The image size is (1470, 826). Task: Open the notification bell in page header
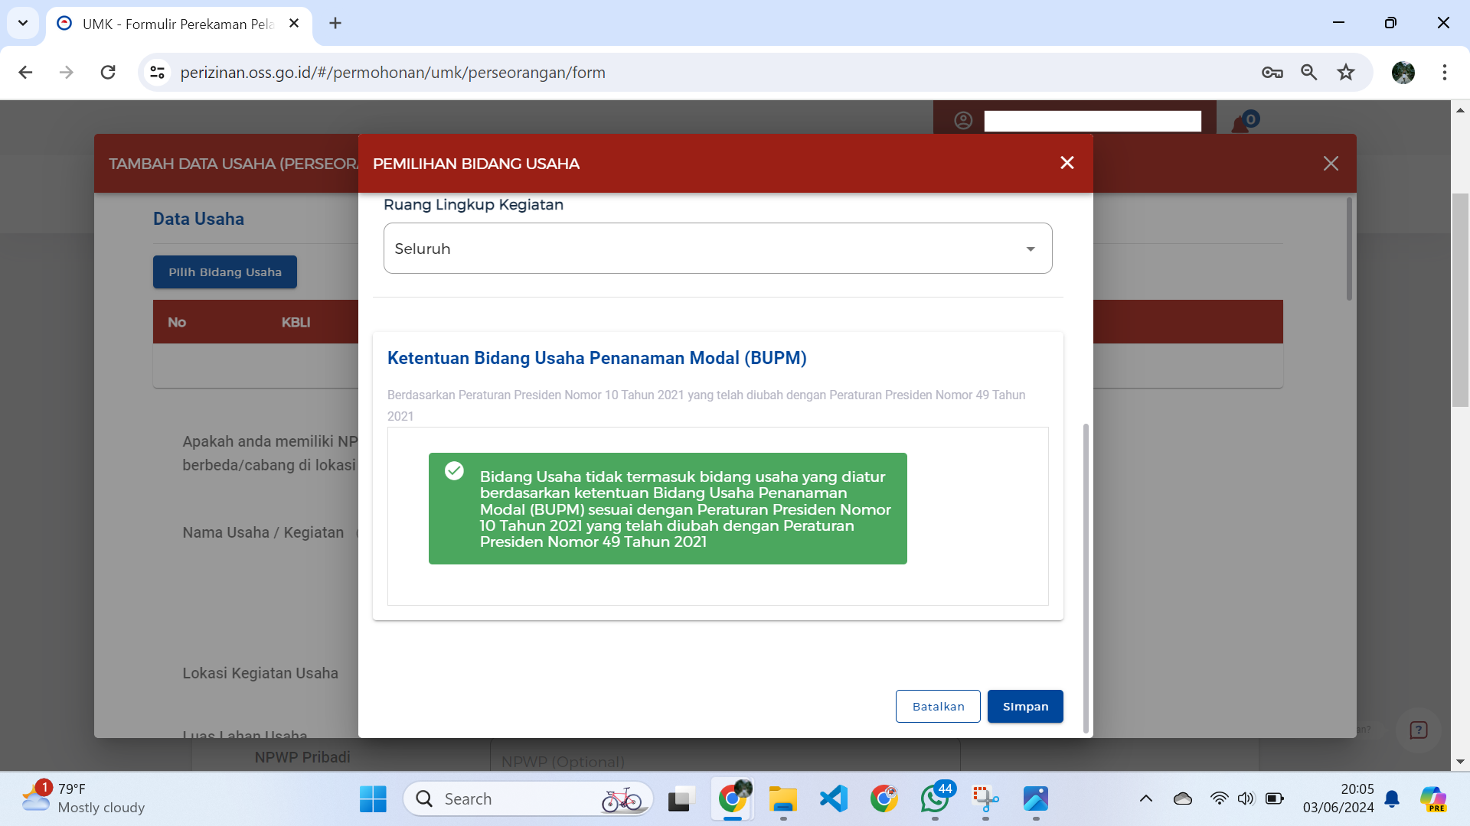(x=1241, y=122)
